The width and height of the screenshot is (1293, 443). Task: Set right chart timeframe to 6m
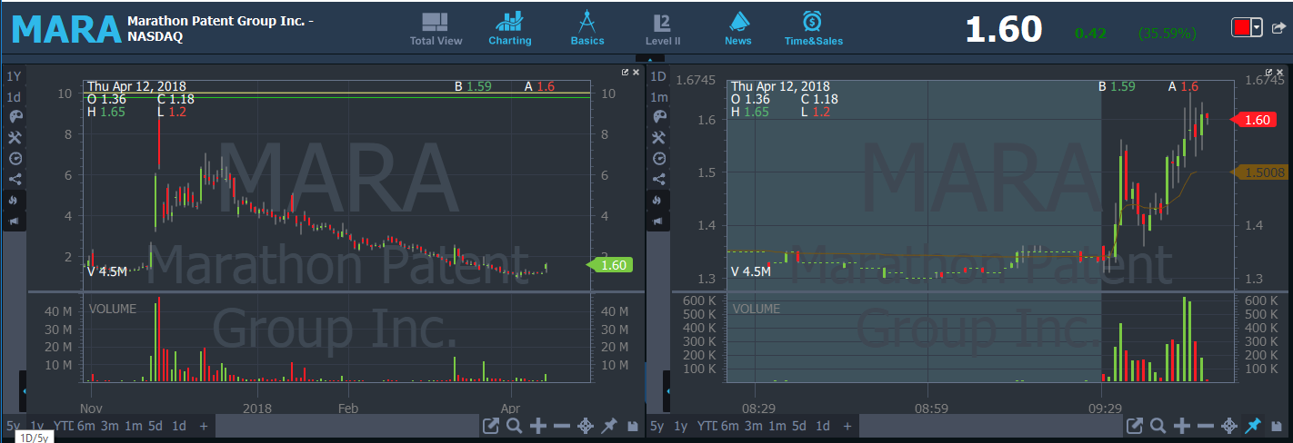click(729, 426)
